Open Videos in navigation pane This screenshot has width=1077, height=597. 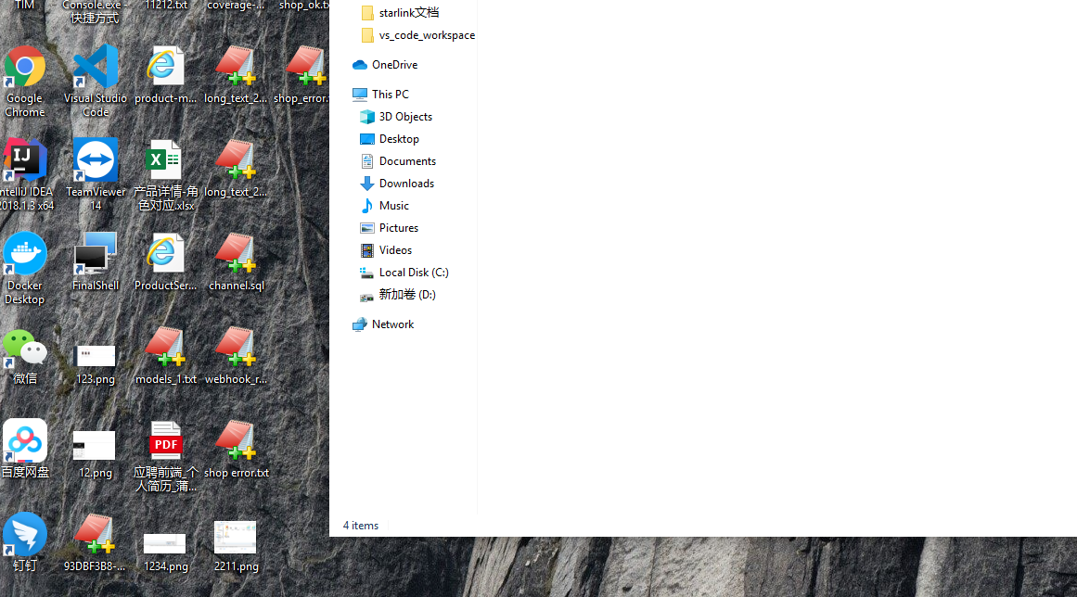click(x=386, y=250)
